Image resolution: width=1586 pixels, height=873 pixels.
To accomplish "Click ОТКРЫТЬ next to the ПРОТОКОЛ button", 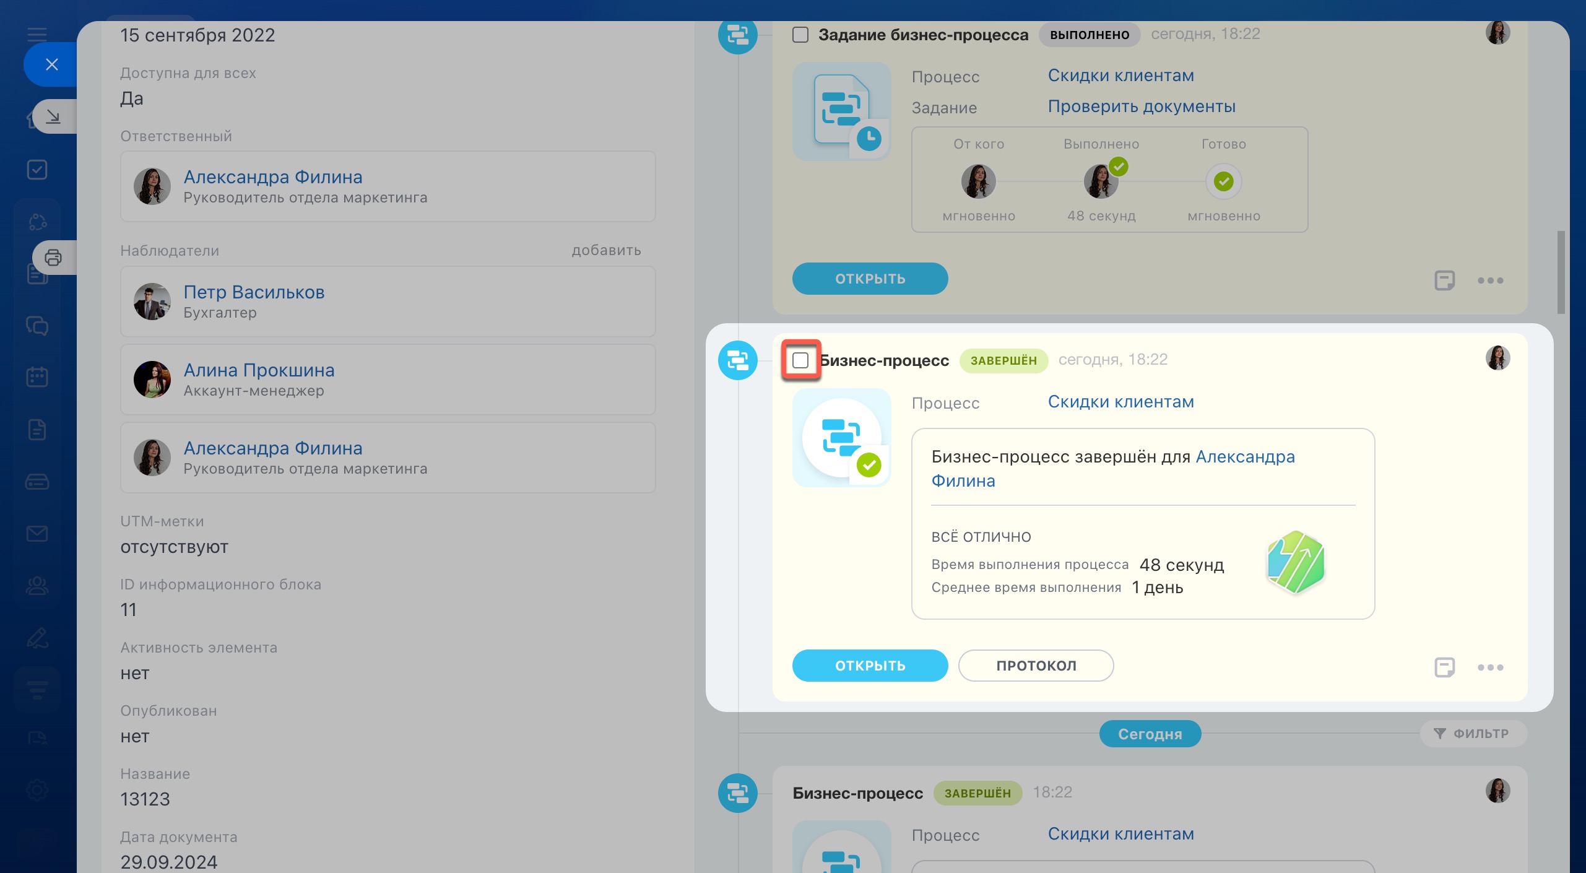I will 870,666.
